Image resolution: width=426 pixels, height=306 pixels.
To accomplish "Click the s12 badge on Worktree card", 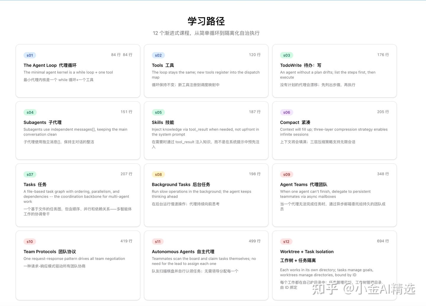I will (x=286, y=241).
